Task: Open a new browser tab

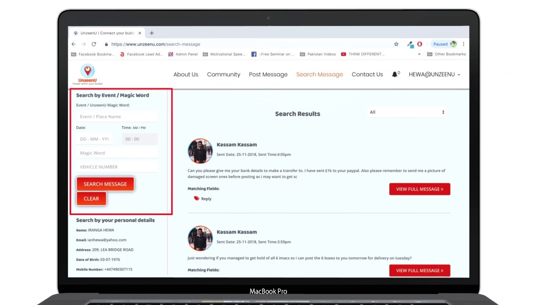Action: [x=151, y=33]
